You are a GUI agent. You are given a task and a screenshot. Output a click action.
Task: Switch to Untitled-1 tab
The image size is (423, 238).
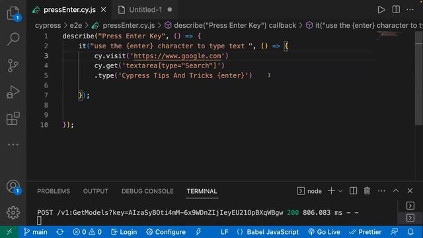145,10
